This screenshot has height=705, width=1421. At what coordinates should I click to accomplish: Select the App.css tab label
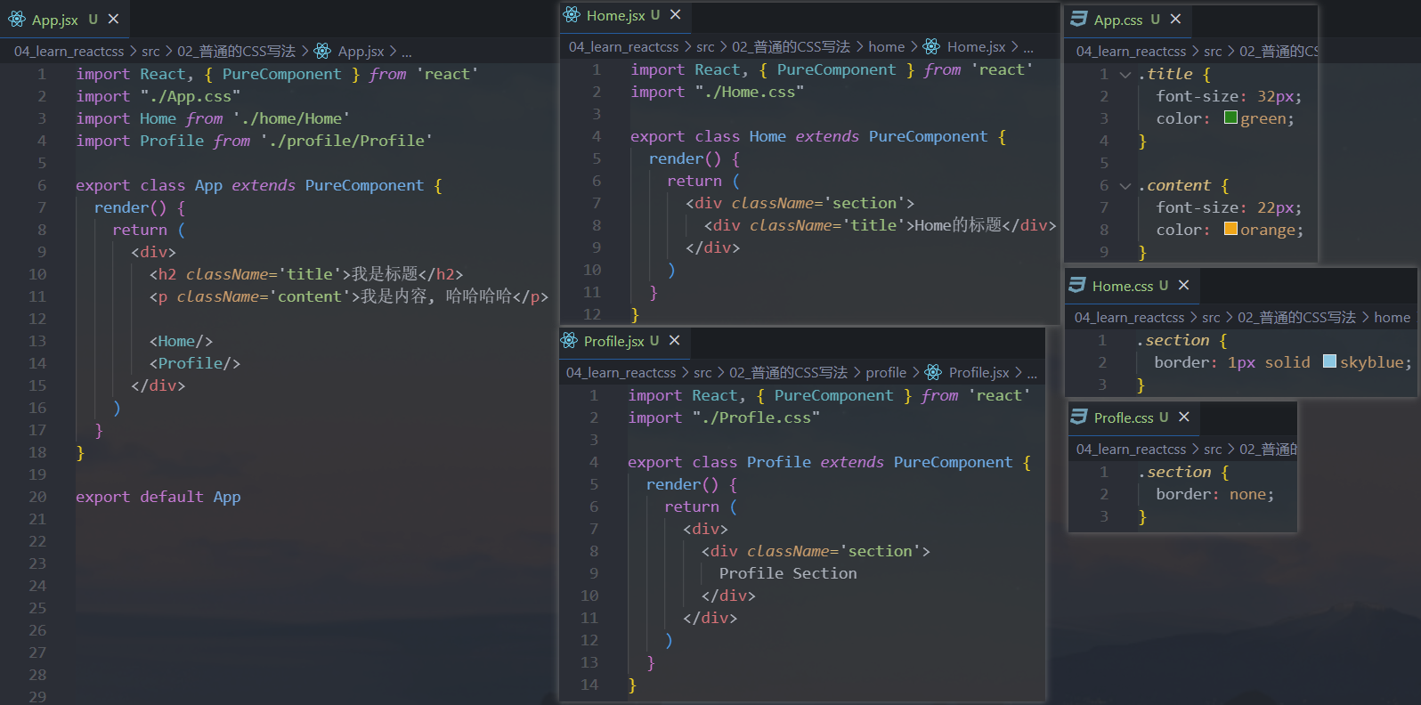(1118, 20)
